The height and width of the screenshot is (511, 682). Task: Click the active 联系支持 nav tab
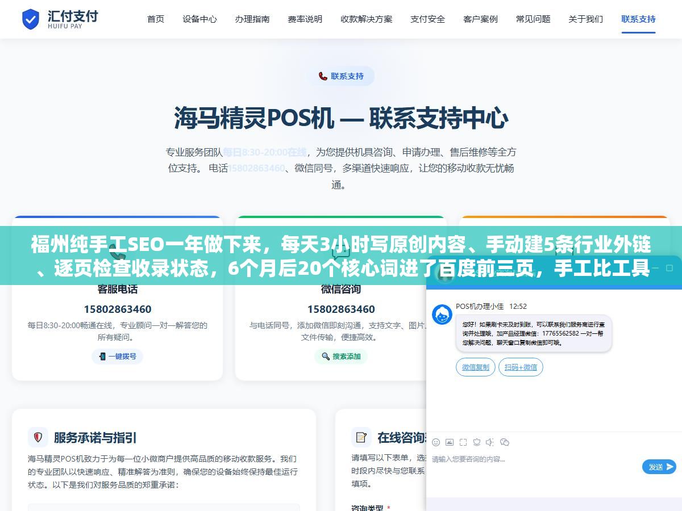(638, 19)
